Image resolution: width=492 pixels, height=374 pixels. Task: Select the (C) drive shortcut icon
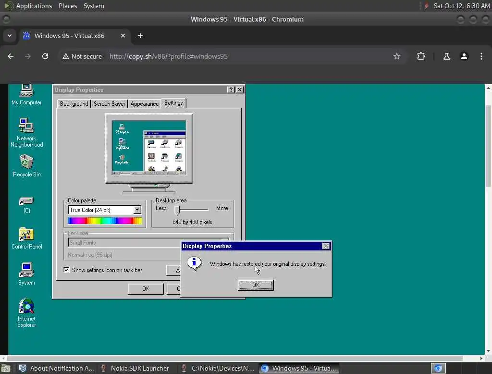[26, 205]
